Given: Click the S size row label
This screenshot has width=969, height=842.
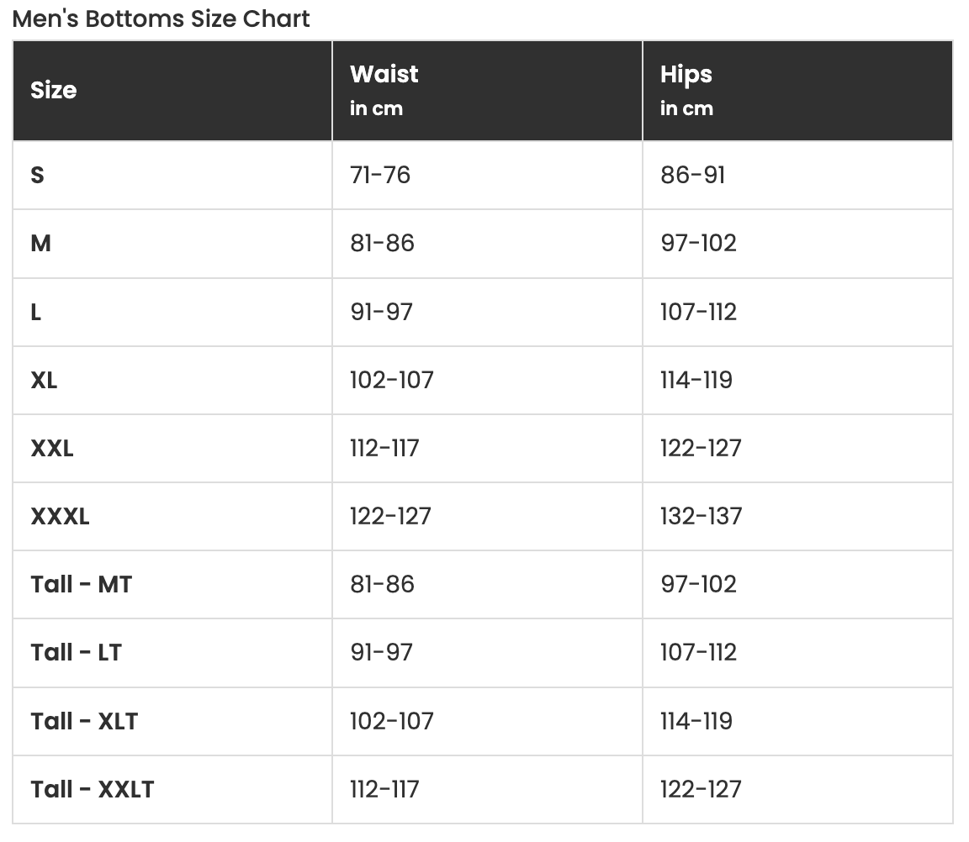Looking at the screenshot, I should point(37,175).
